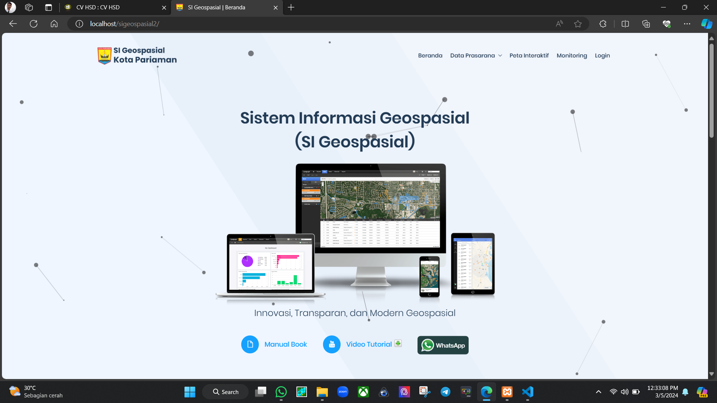Click the Read aloud icon
Screen dimensions: 717x403
[559, 24]
